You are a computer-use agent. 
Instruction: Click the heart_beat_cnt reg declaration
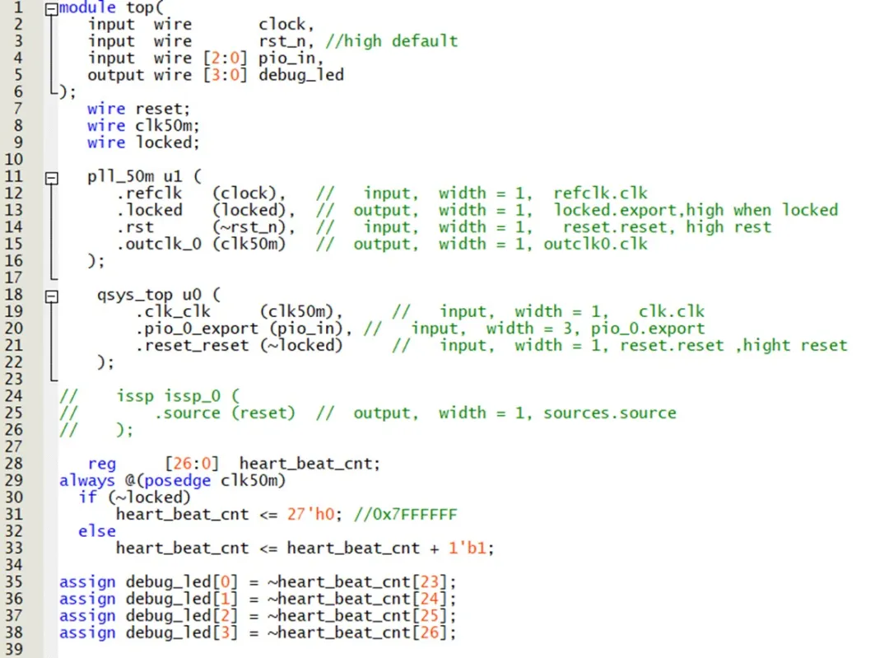coord(310,464)
